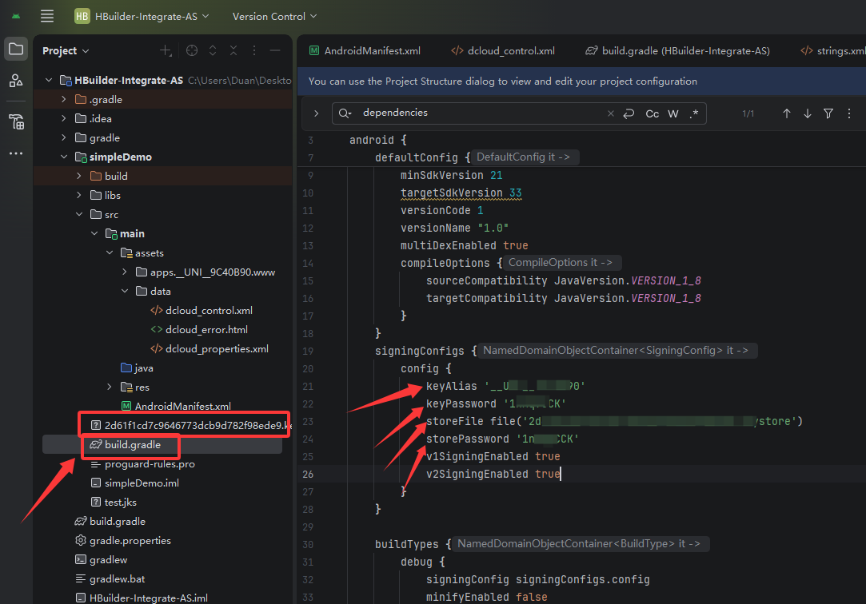Viewport: 866px width, 604px height.
Task: Add new file or directory plus icon
Action: pos(166,51)
